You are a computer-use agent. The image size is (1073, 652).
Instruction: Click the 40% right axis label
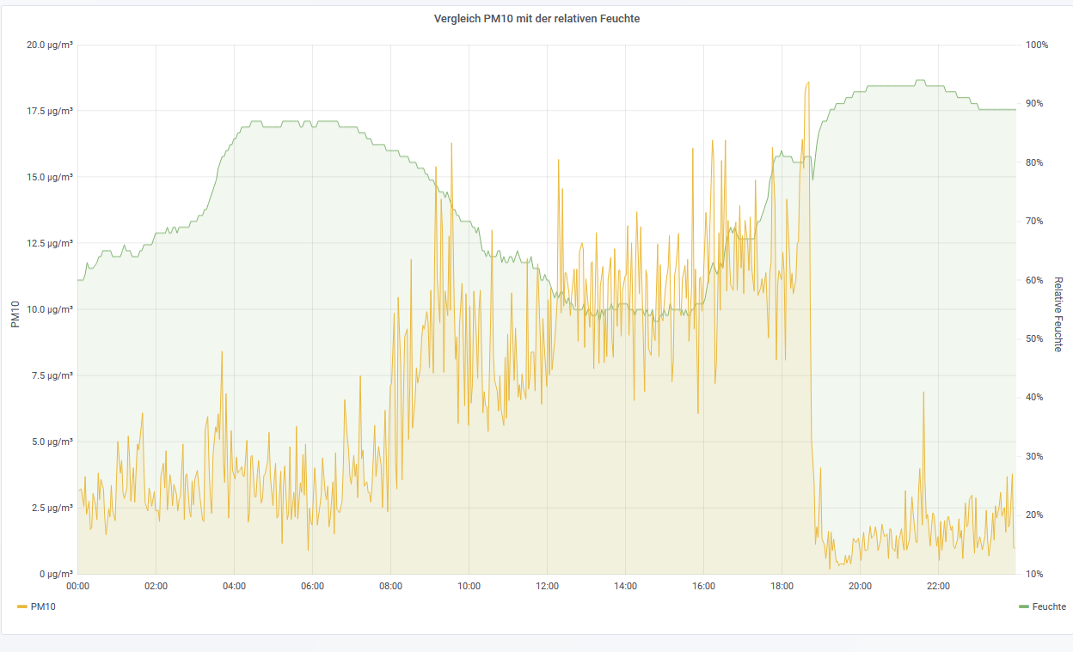tap(1034, 397)
